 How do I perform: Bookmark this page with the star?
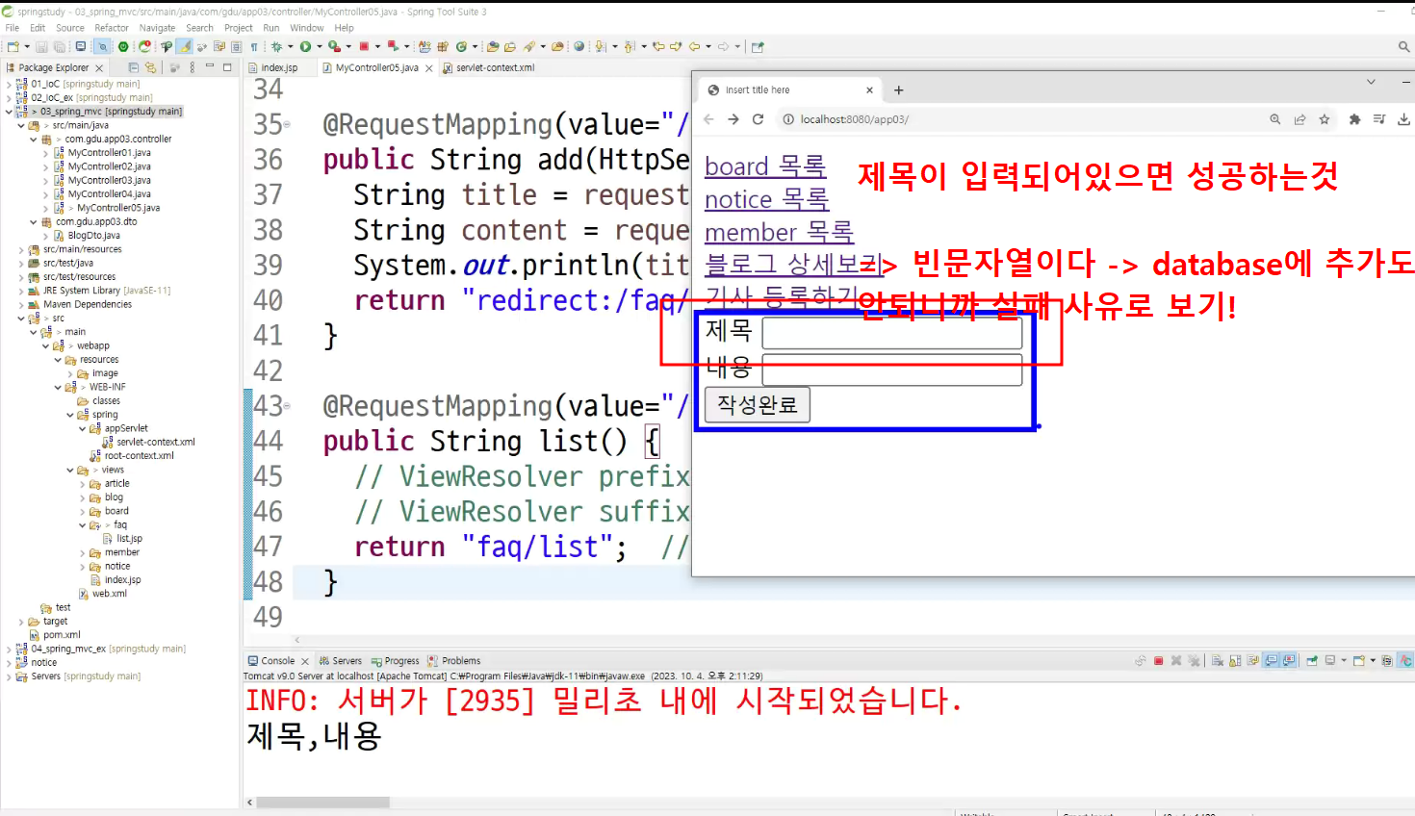point(1325,119)
